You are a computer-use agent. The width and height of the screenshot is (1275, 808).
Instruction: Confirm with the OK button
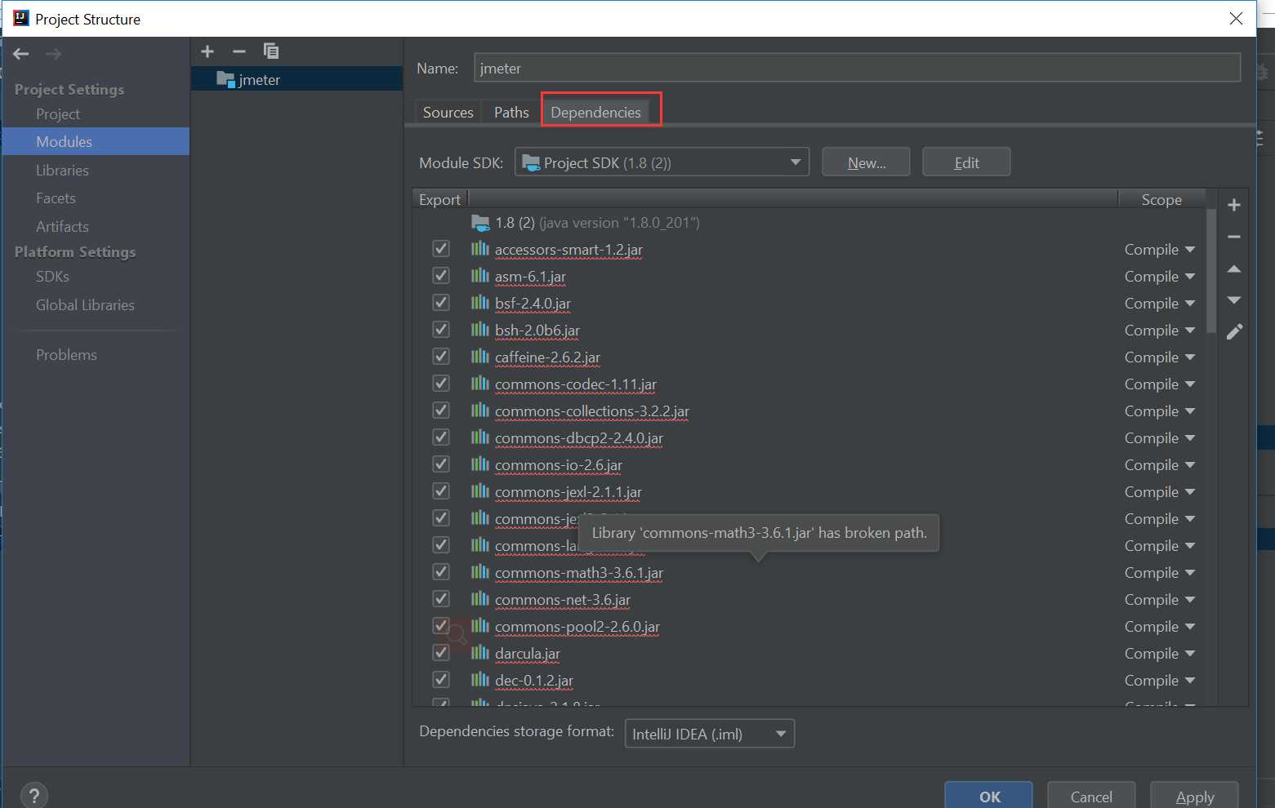pos(989,797)
